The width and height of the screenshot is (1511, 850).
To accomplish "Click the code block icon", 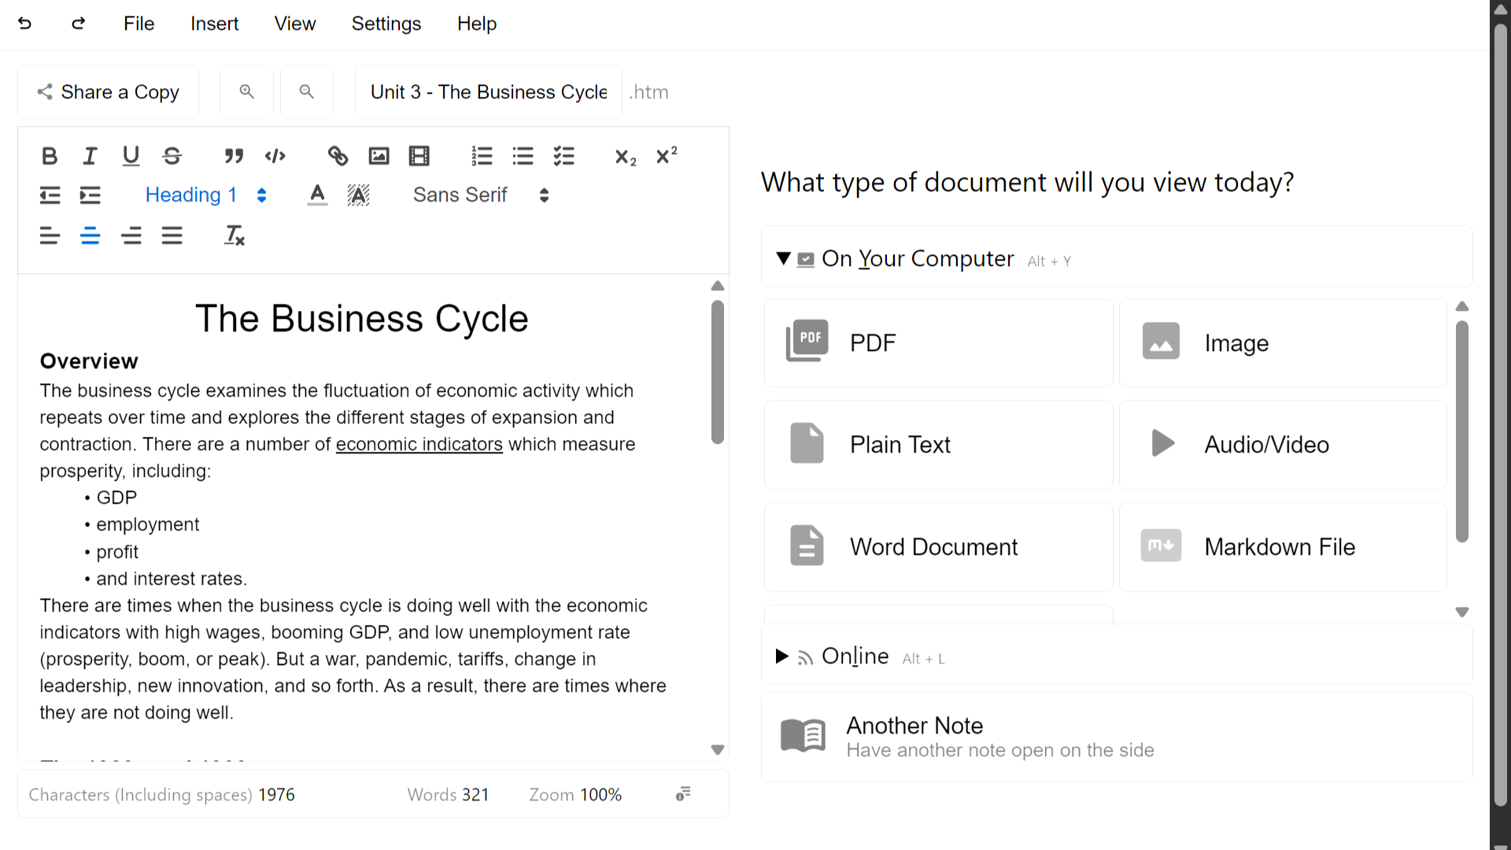I will tap(275, 156).
